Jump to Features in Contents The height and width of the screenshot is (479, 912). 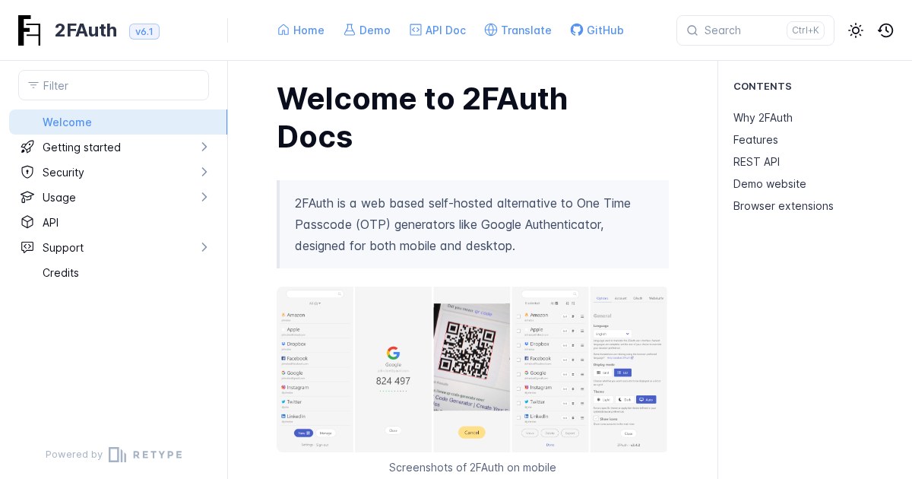pyautogui.click(x=755, y=140)
